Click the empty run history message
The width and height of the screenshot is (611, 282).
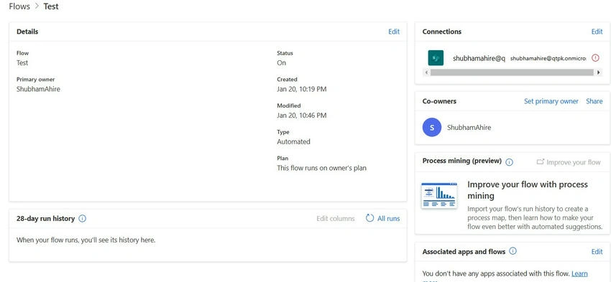86,240
